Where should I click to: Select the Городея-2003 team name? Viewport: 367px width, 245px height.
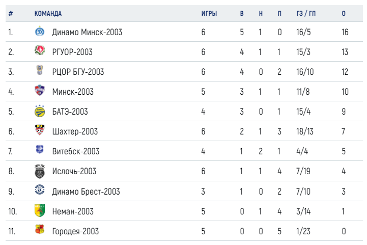pos(75,231)
